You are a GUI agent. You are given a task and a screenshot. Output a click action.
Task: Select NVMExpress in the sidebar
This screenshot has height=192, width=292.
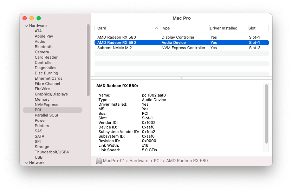point(46,105)
